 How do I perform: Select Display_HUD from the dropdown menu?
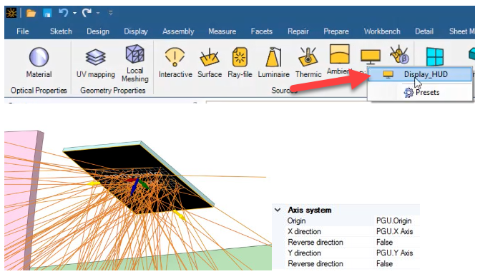click(420, 74)
